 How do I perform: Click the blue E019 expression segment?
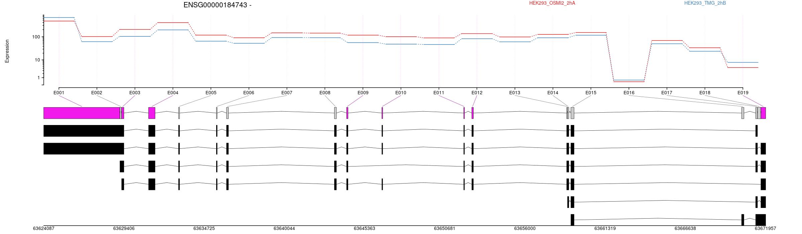(x=743, y=63)
